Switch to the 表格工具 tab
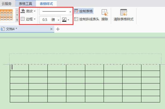This screenshot has width=165, height=109. click(25, 4)
